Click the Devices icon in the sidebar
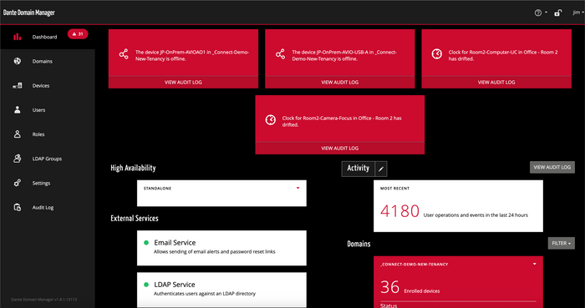Image resolution: width=585 pixels, height=308 pixels. (18, 86)
